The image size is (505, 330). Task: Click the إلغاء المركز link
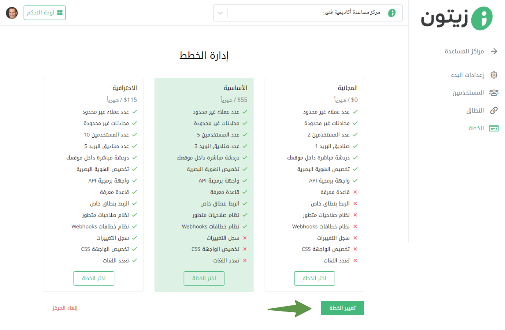click(65, 308)
